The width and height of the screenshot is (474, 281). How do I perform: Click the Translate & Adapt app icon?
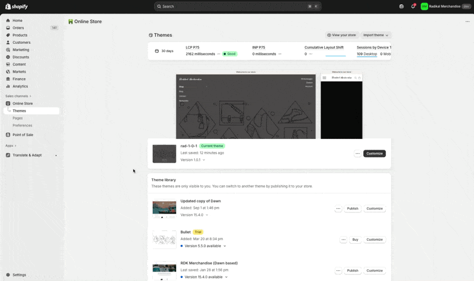click(8, 155)
